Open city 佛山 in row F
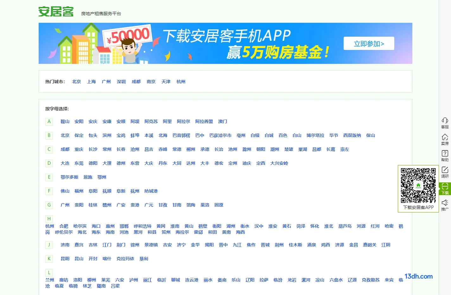451x295 pixels. click(65, 191)
